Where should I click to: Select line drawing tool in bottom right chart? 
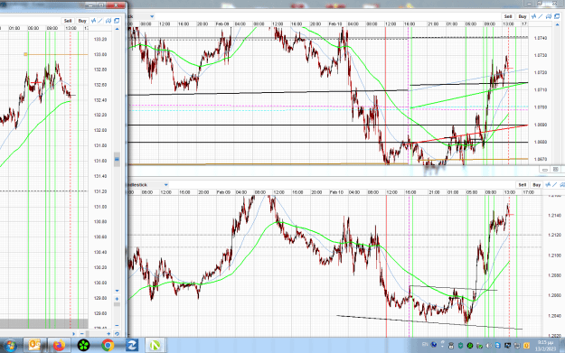[555, 184]
